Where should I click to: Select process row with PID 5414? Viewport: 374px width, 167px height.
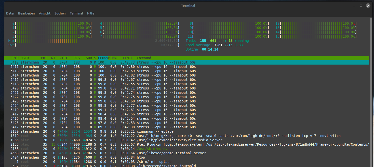187,75
